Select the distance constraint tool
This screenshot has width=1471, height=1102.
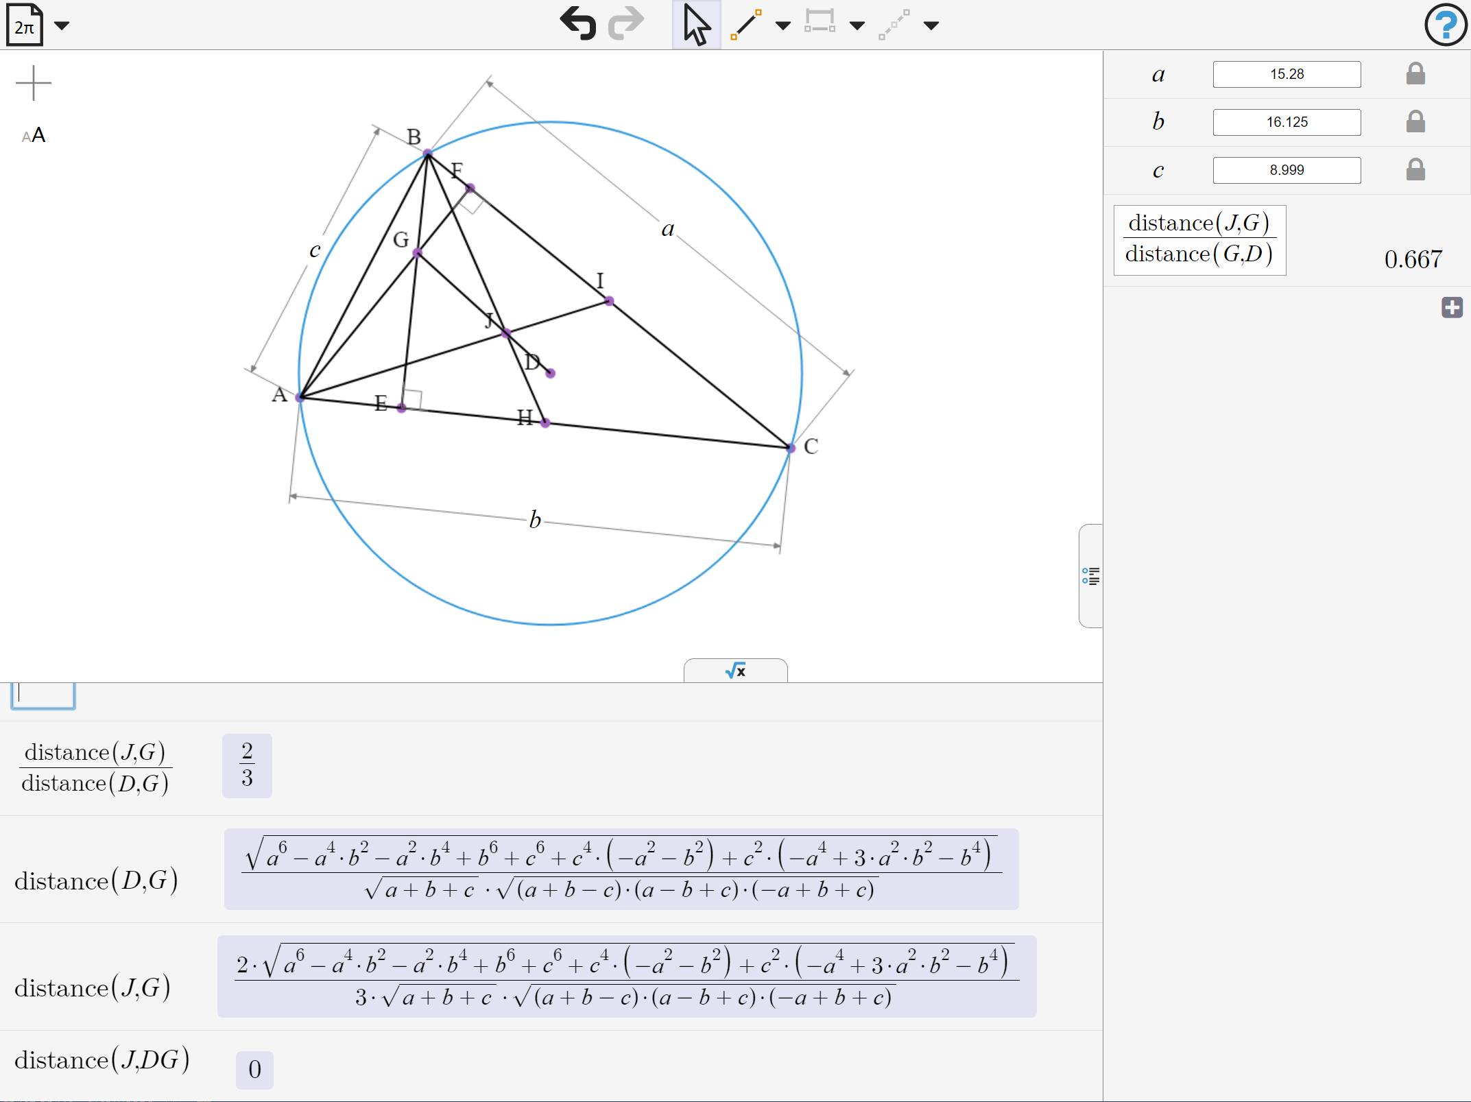pos(820,21)
